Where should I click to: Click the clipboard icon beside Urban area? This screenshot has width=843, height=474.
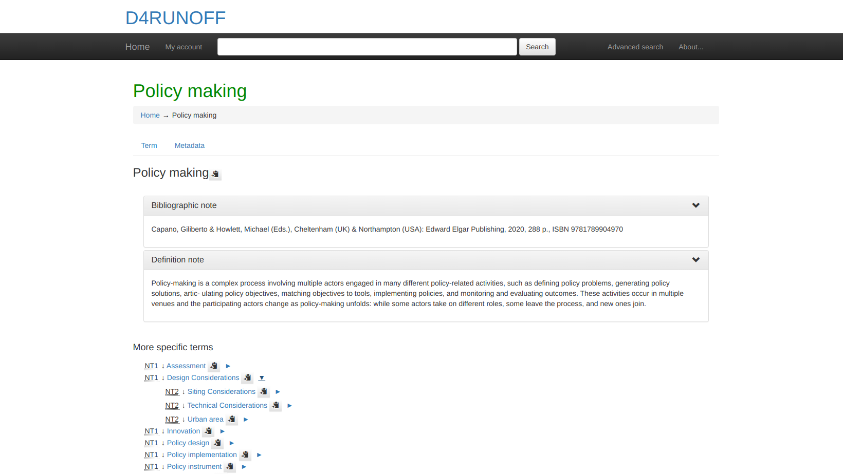pyautogui.click(x=232, y=420)
